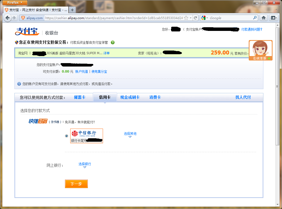Click the 0.00 available balance value
This screenshot has height=209, width=282.
(66, 71)
